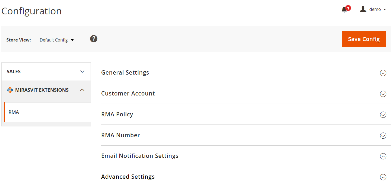
Task: Open the RMA Number section heading
Action: [x=120, y=135]
